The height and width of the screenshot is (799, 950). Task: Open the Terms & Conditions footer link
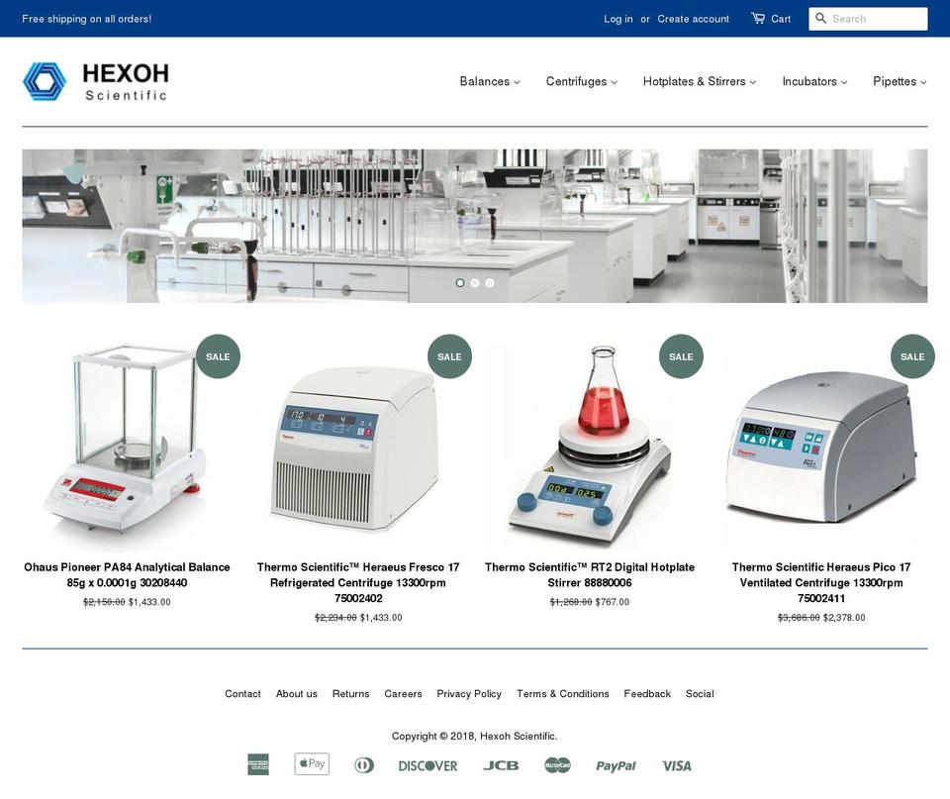(563, 693)
